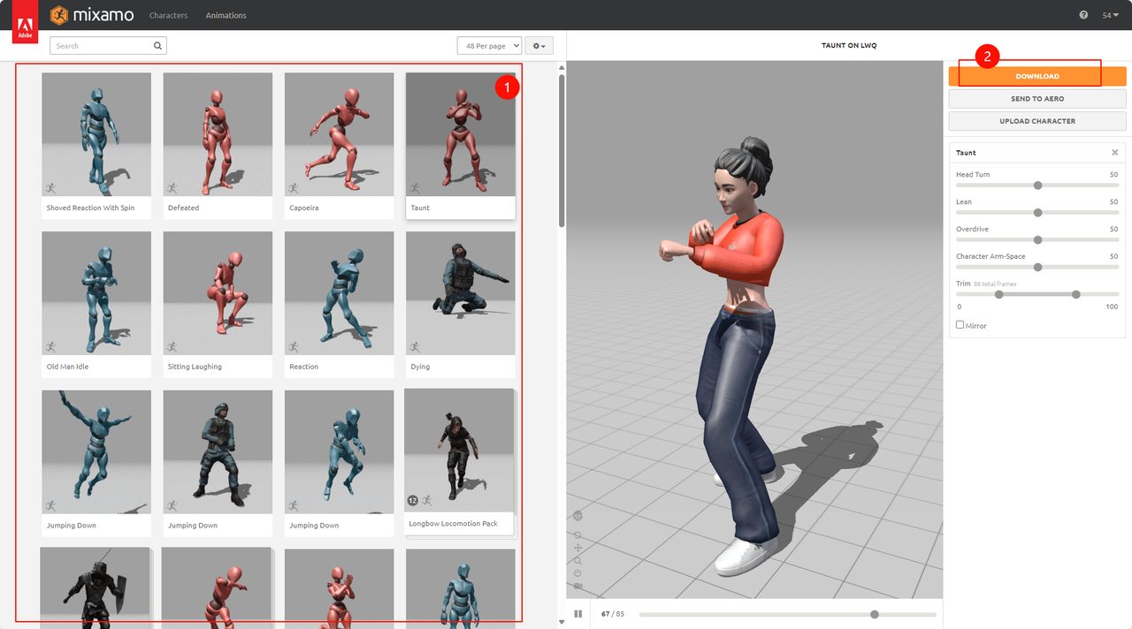Click the rotate camera icon in viewport
The width and height of the screenshot is (1132, 629).
click(x=577, y=534)
